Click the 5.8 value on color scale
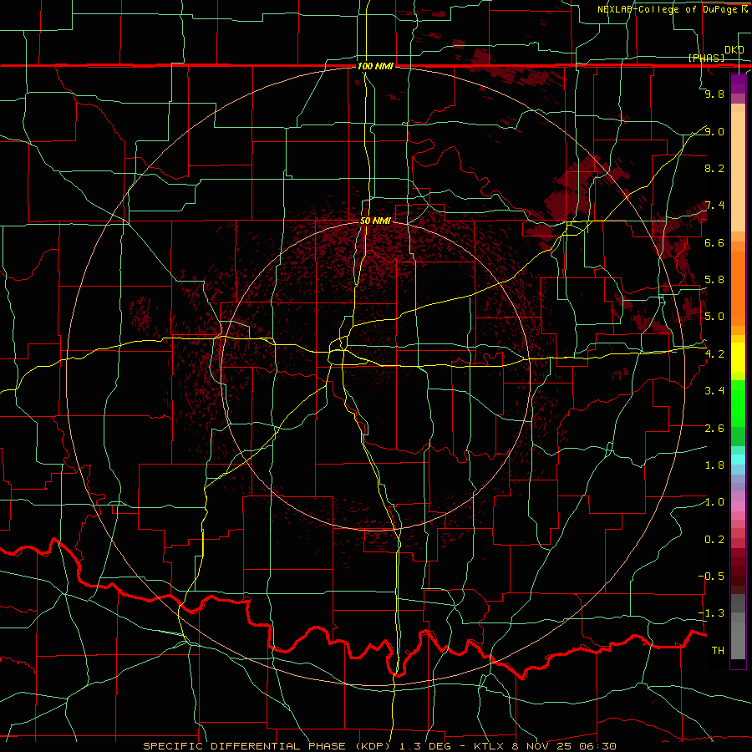Viewport: 752px width, 752px height. tap(714, 280)
